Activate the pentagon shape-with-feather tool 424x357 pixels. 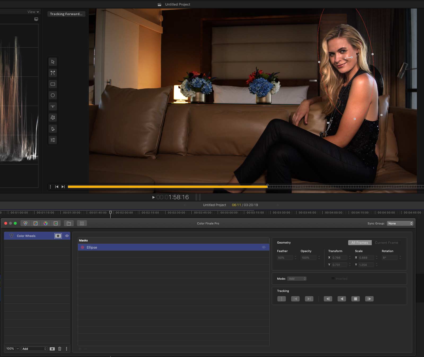53,118
